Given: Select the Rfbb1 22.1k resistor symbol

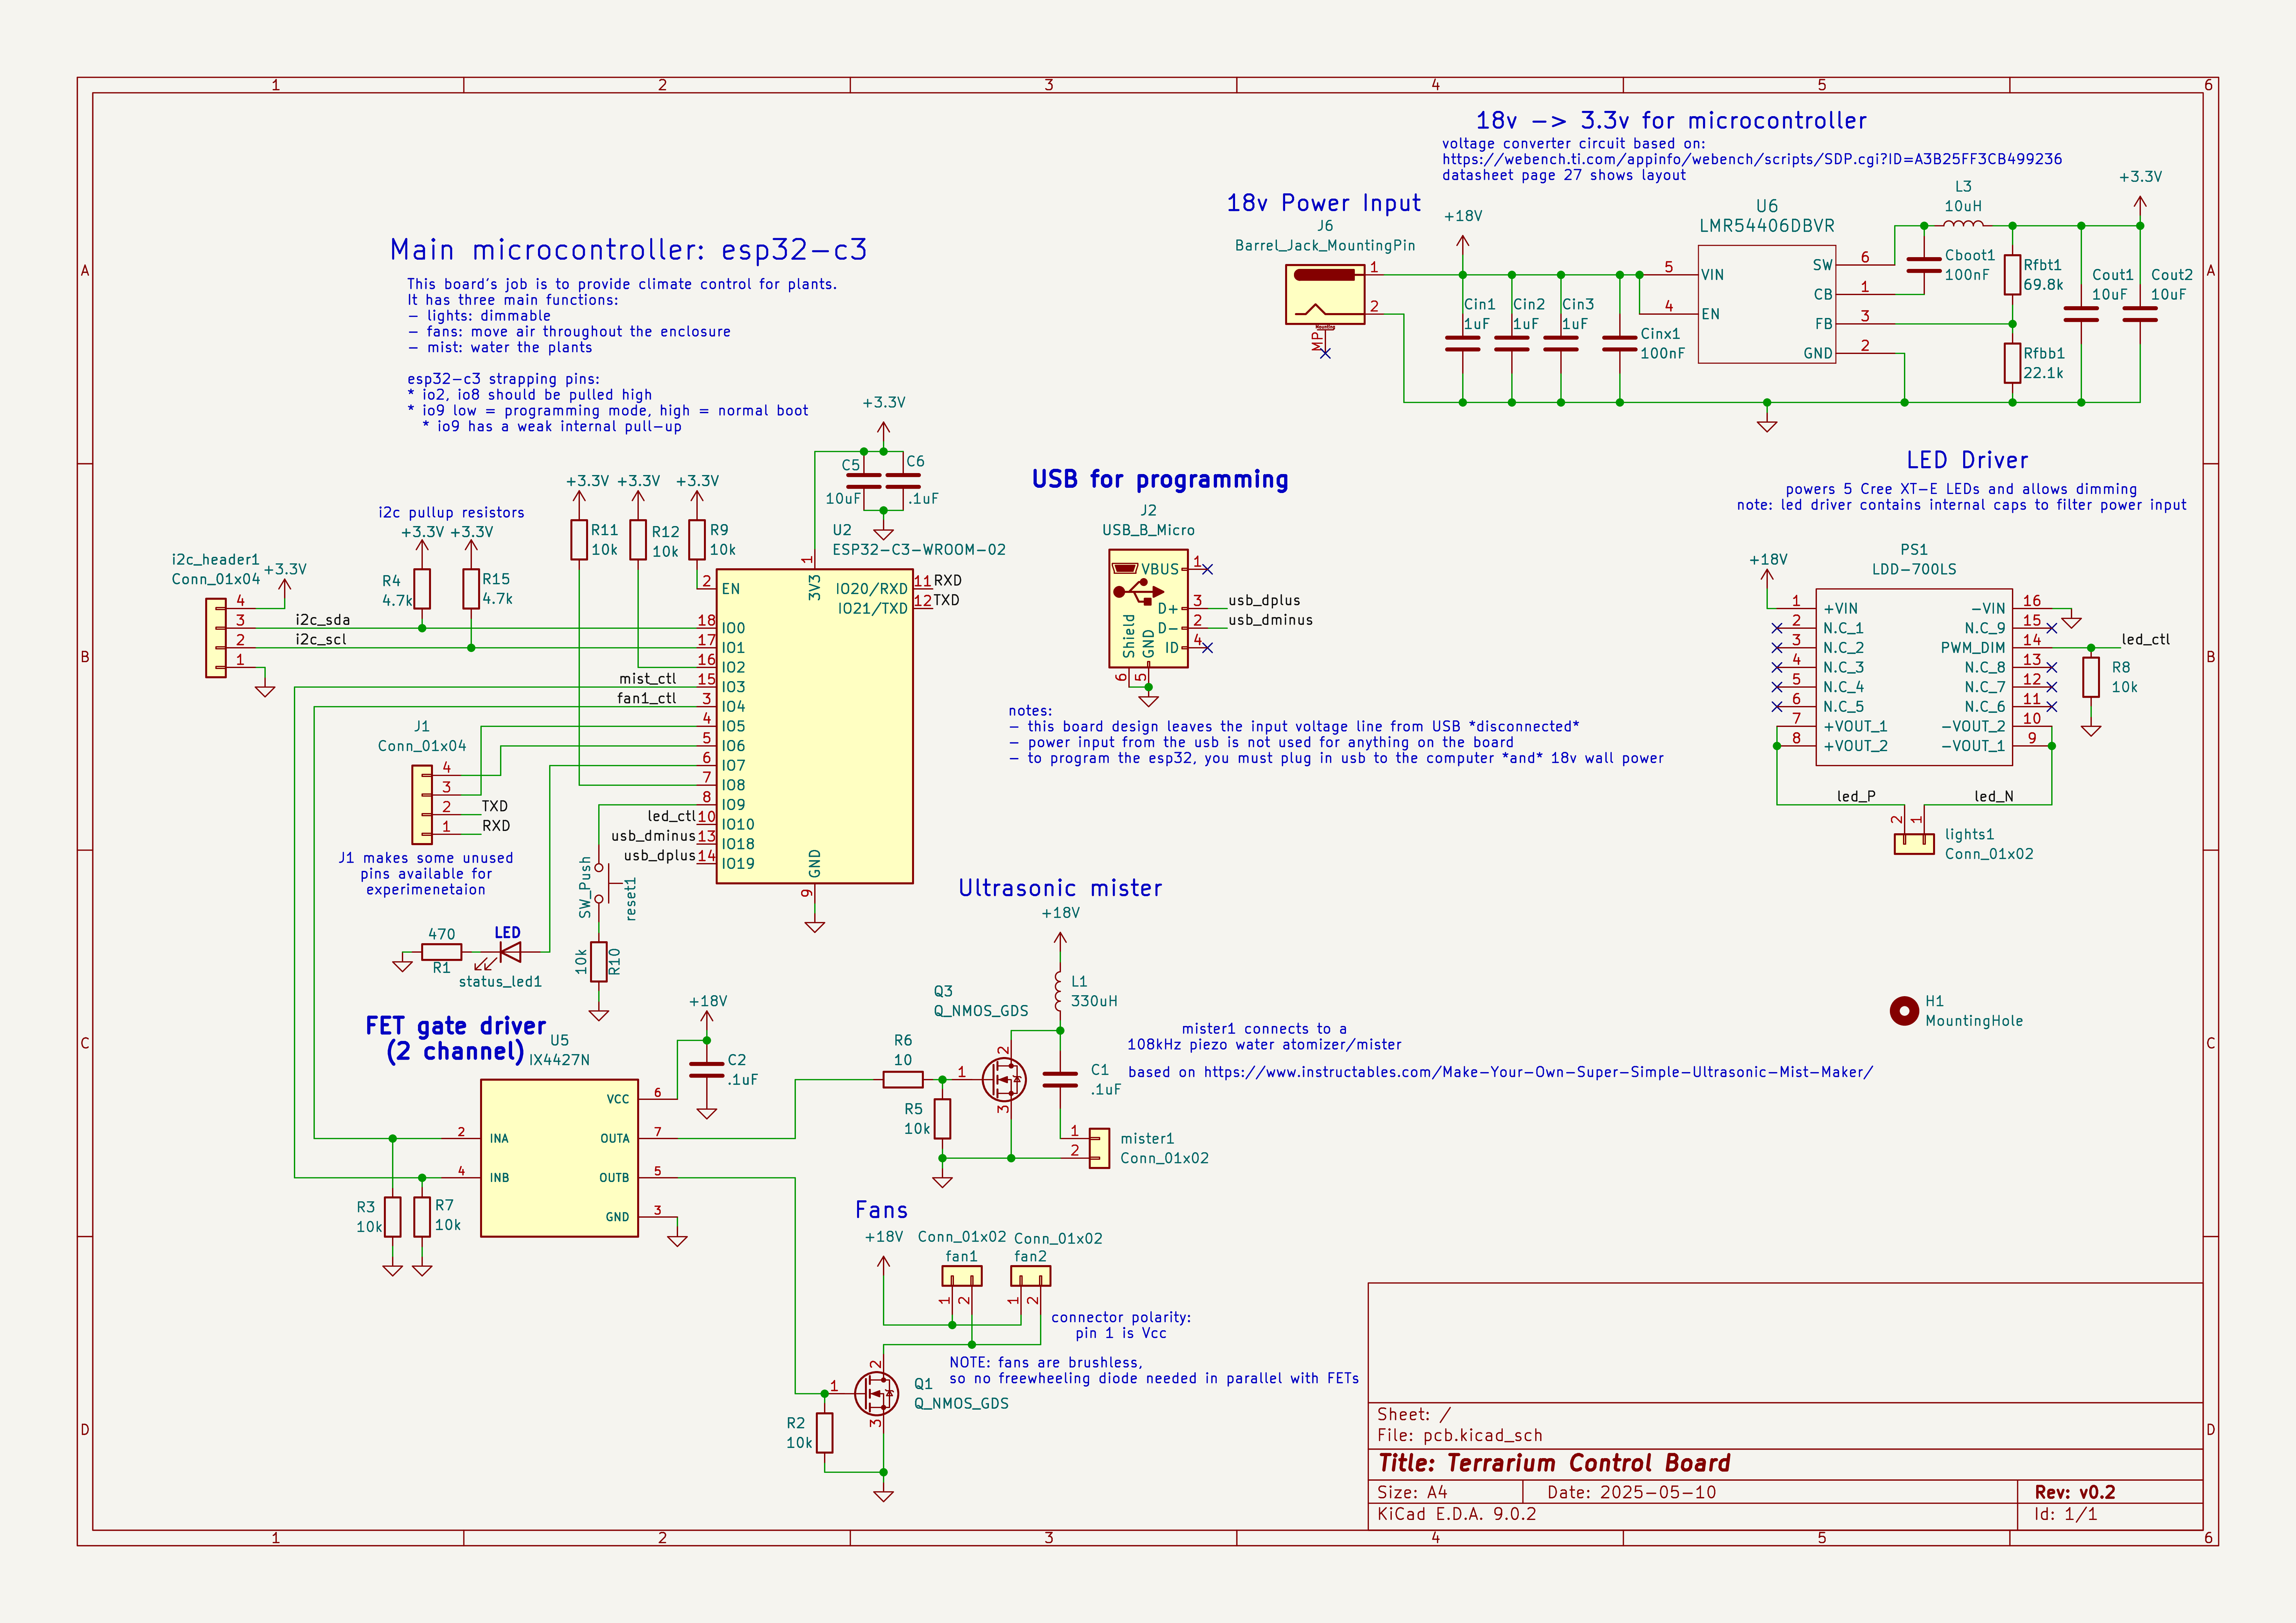Looking at the screenshot, I should 2012,363.
